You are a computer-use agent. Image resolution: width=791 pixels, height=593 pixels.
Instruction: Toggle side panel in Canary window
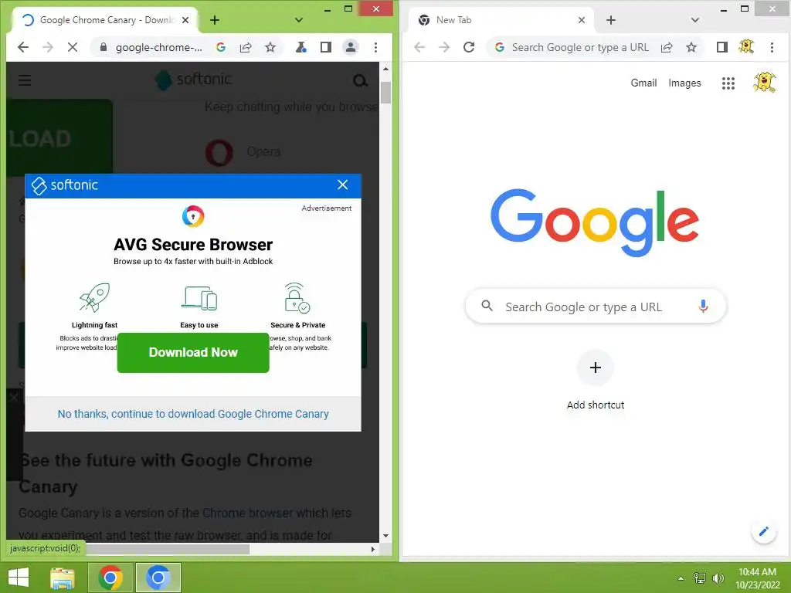pos(326,47)
